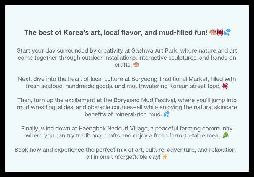Click the words "Korean street food"
The height and width of the screenshot is (177, 254).
coord(195,86)
